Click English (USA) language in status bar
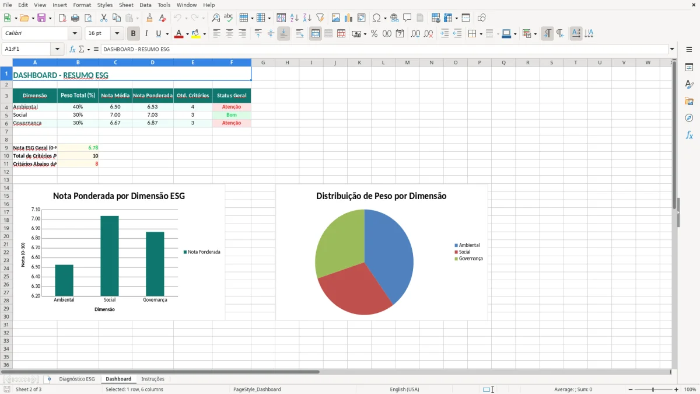Screen dimensions: 700x394 pyautogui.click(x=404, y=389)
